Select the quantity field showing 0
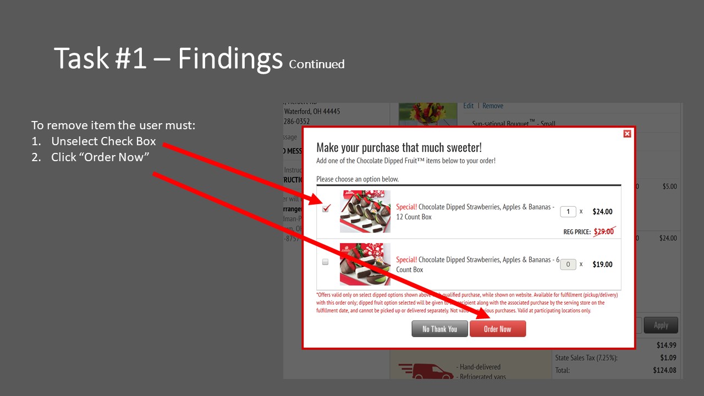 click(x=568, y=264)
